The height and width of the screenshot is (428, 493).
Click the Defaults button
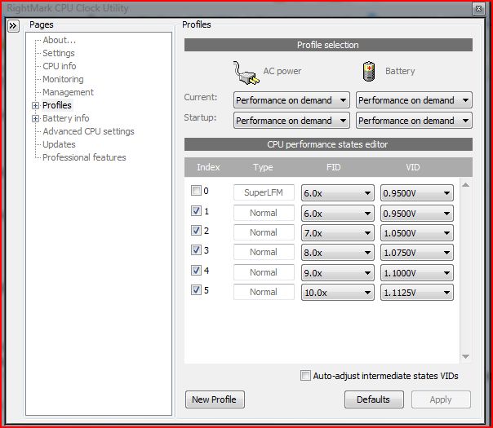(374, 399)
